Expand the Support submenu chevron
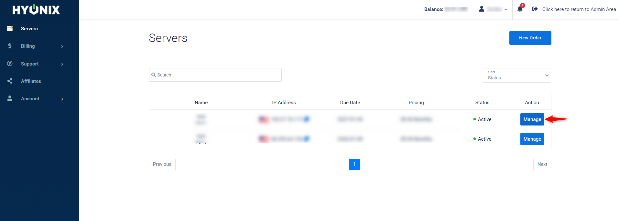 62,64
